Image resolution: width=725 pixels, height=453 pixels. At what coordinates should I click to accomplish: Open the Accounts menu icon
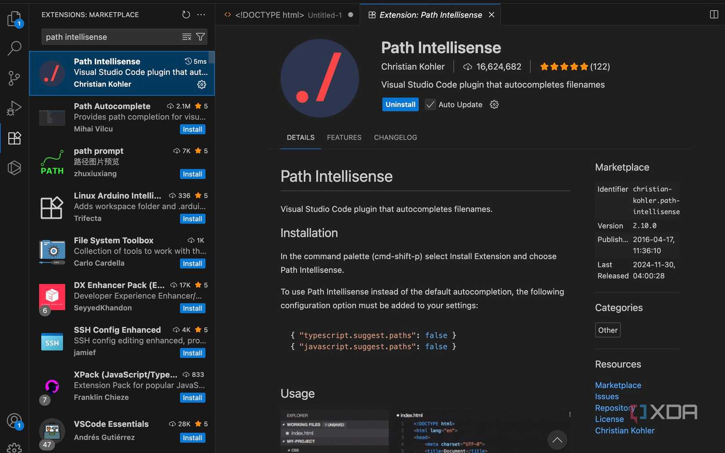[14, 421]
